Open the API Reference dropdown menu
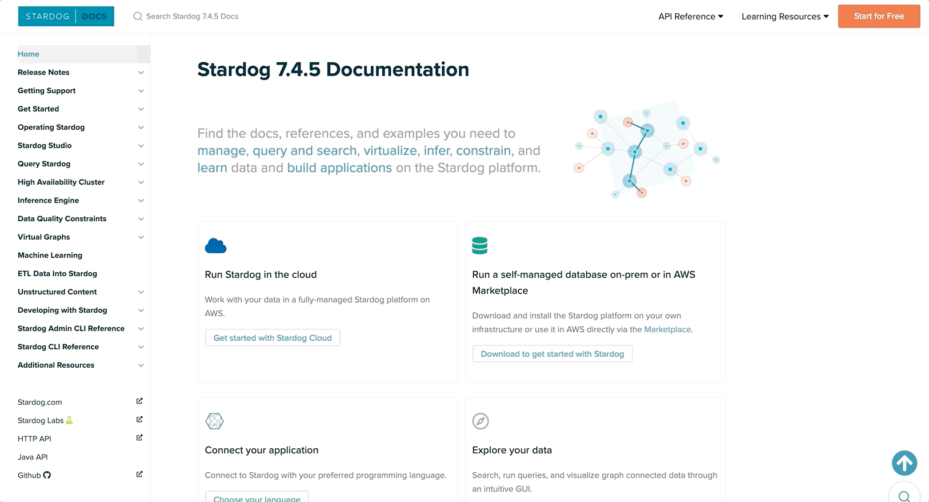The height and width of the screenshot is (502, 929). pyautogui.click(x=691, y=17)
